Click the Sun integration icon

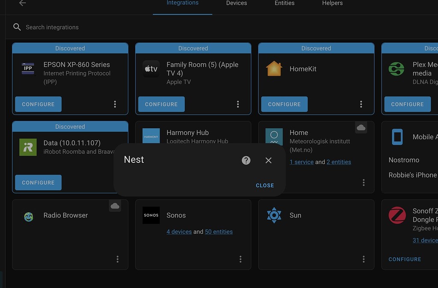274,215
